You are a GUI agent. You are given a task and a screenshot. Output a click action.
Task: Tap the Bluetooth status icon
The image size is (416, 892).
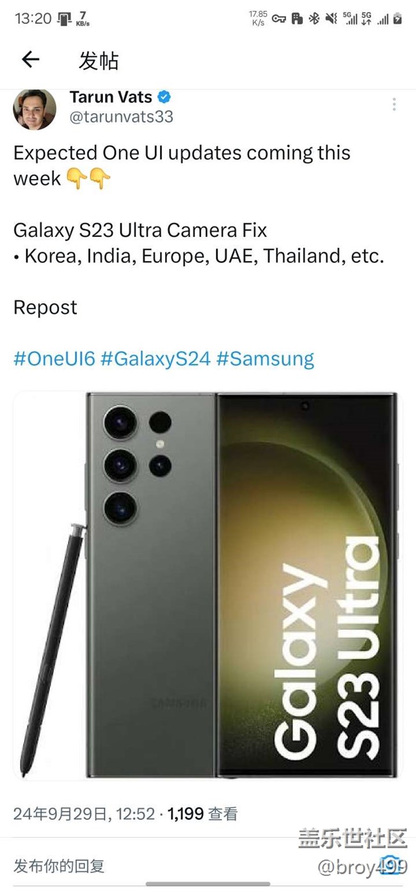(314, 19)
